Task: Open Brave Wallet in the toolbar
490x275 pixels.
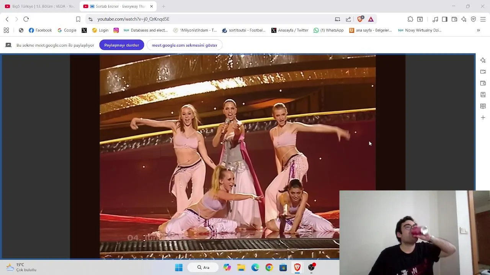Action: click(x=454, y=19)
